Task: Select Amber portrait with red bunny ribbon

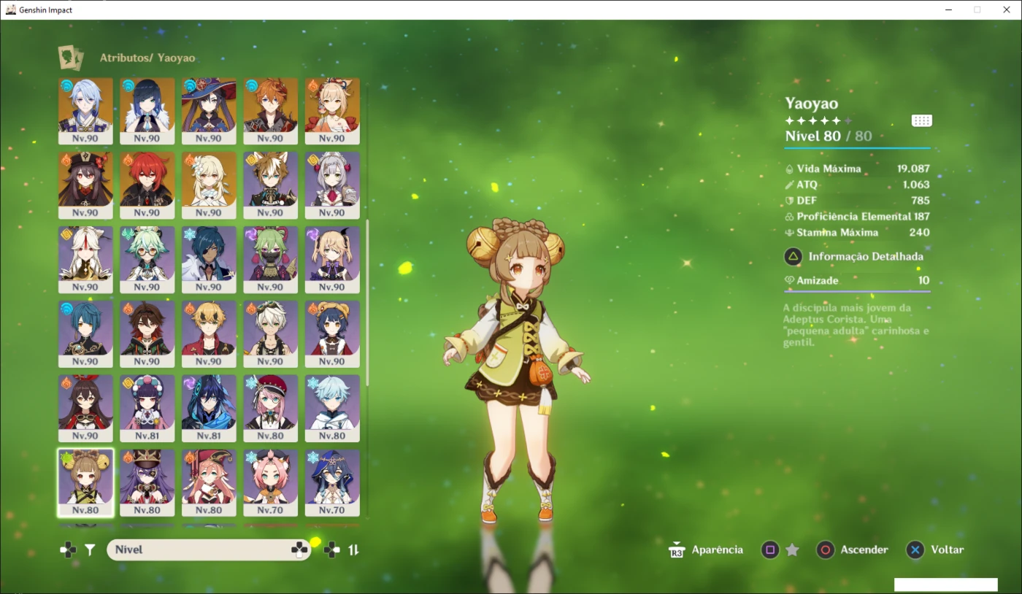Action: [x=85, y=409]
